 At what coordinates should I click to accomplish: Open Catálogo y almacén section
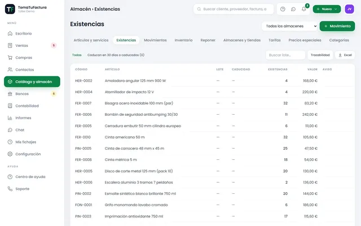[x=32, y=81]
